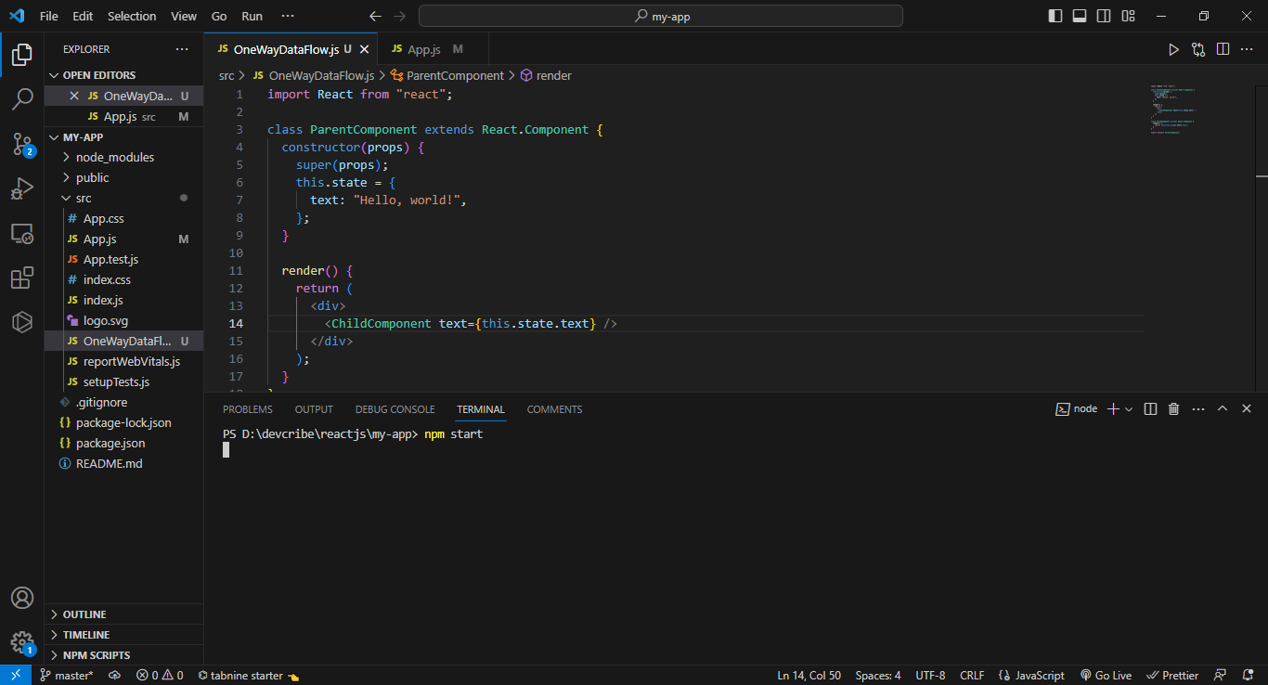Image resolution: width=1268 pixels, height=685 pixels.
Task: Open the Run menu
Action: [x=252, y=16]
